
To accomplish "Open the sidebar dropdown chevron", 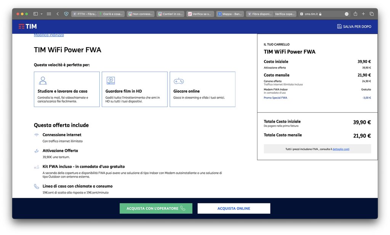I will [42, 14].
